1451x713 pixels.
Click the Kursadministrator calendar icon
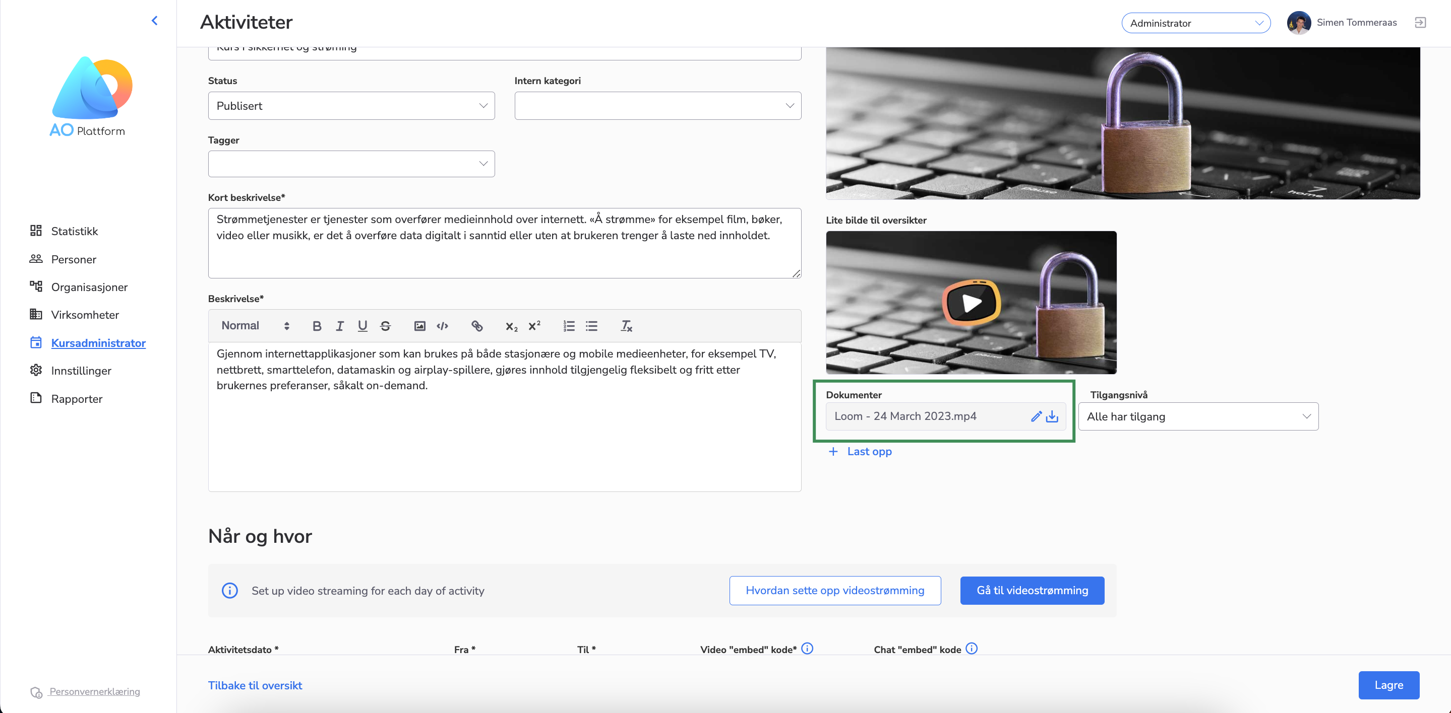click(x=36, y=342)
